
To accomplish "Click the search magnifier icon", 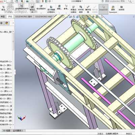I will [130, 1].
